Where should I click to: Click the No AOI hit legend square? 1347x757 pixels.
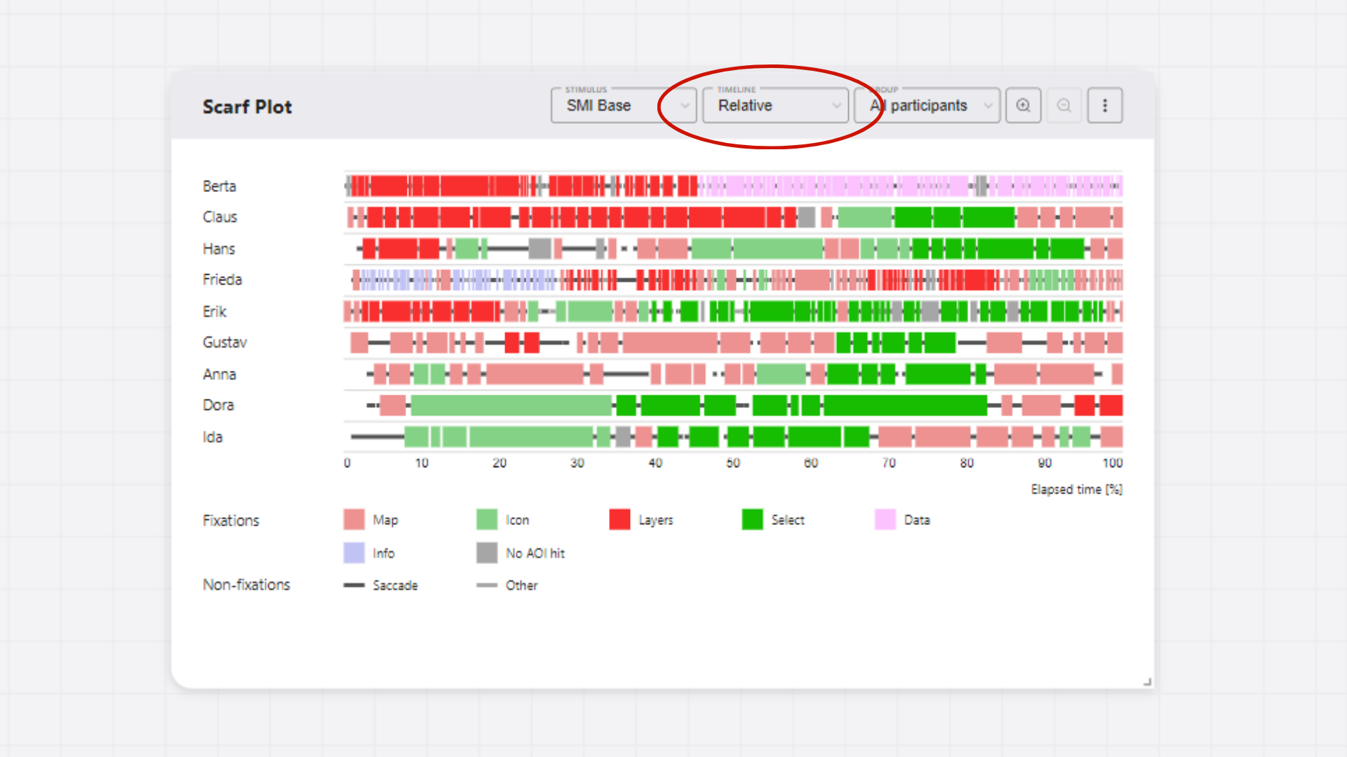(486, 553)
